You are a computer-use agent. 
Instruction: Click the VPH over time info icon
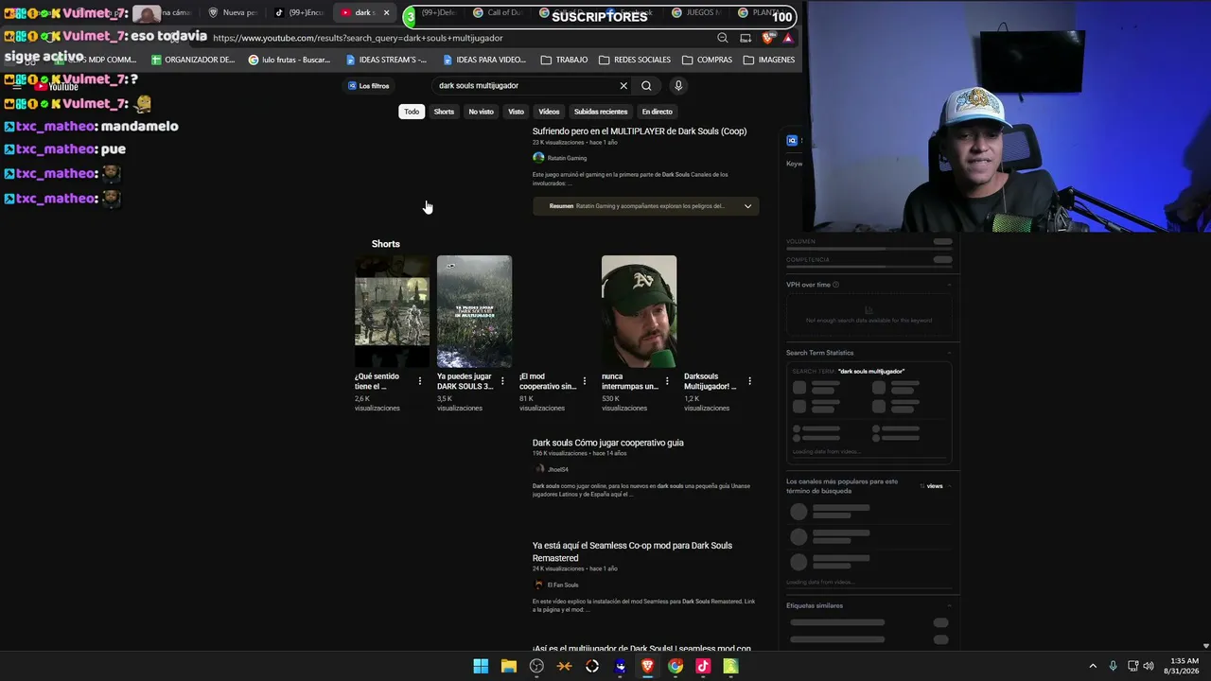tap(836, 285)
